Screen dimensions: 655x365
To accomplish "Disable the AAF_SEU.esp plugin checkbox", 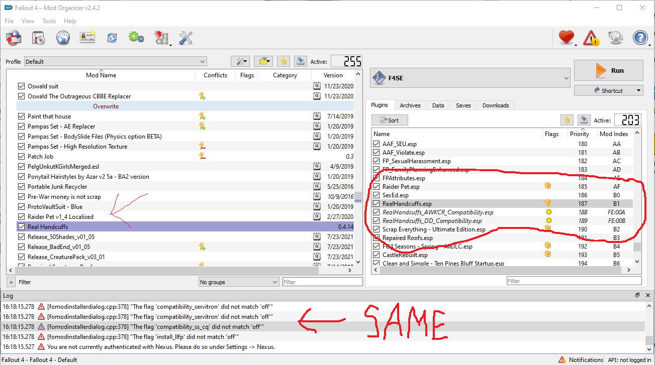I will (377, 144).
